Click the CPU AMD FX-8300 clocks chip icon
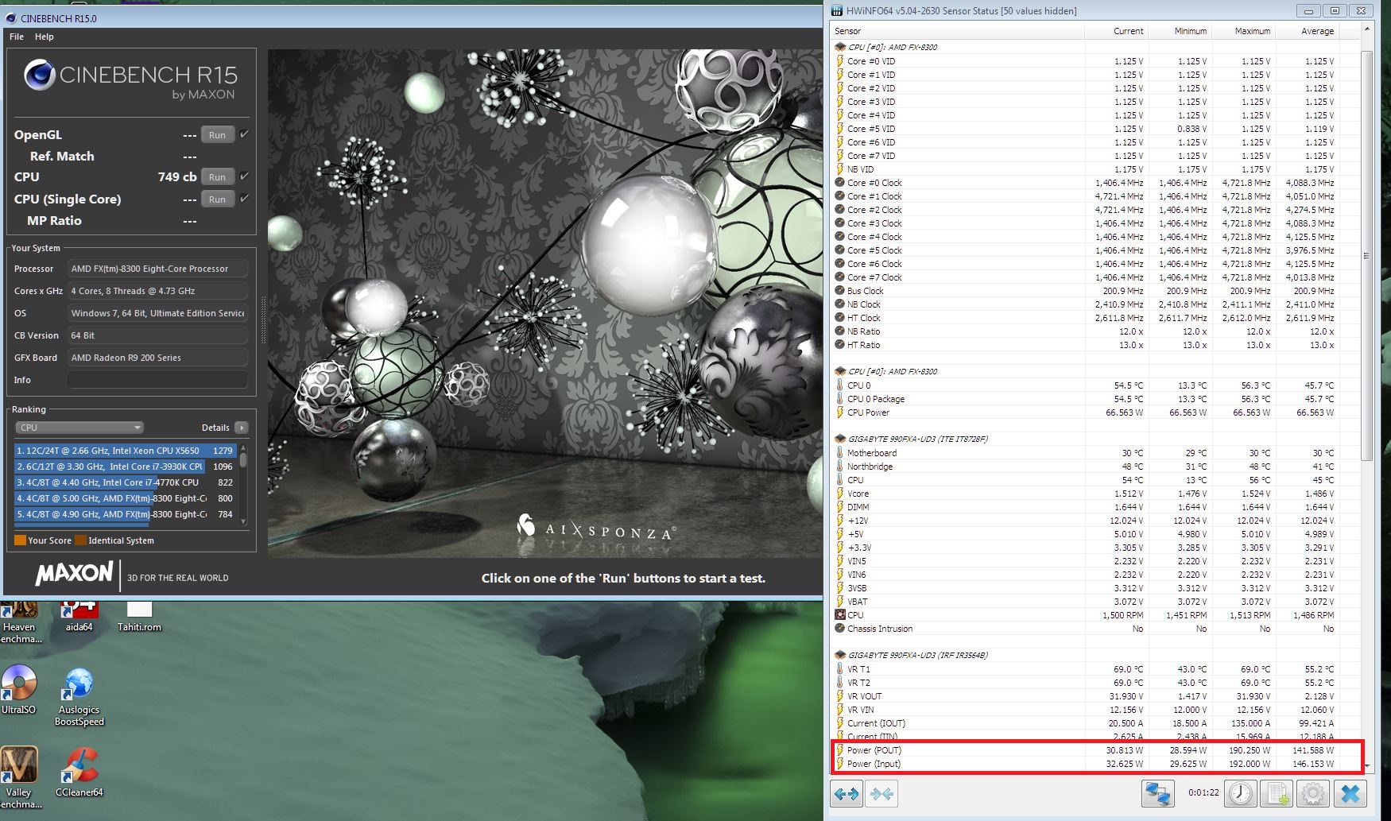 click(839, 47)
